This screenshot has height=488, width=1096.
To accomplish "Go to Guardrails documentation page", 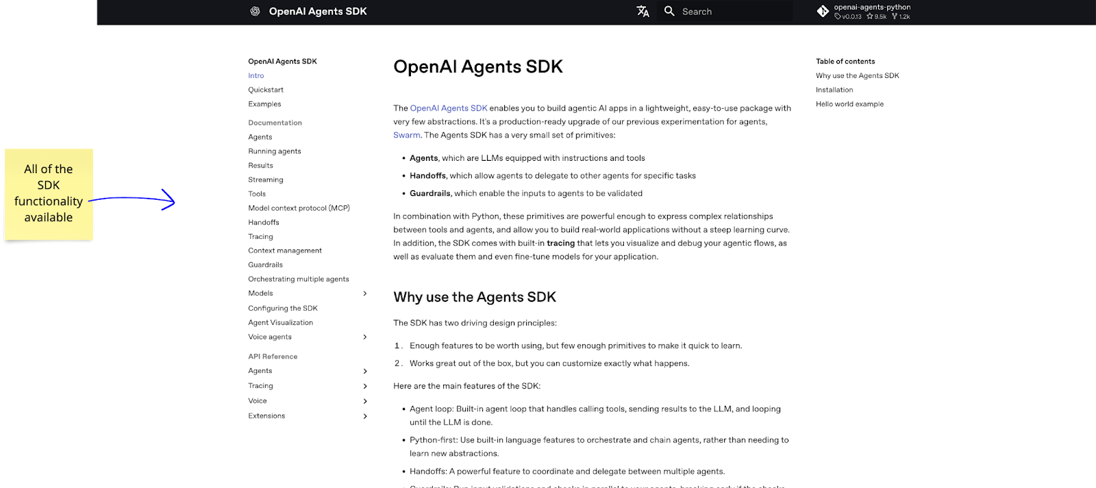I will pos(265,265).
